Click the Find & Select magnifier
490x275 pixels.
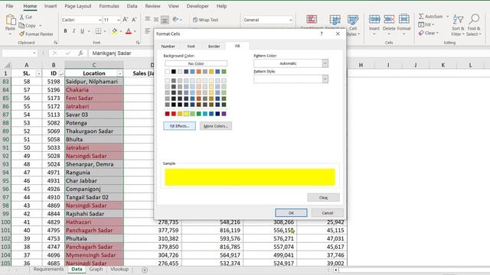click(x=474, y=20)
